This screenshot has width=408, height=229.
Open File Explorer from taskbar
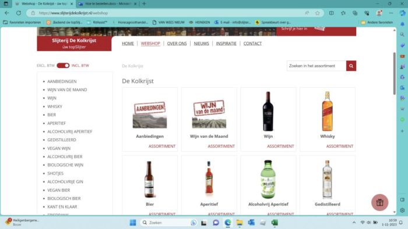[240, 223]
